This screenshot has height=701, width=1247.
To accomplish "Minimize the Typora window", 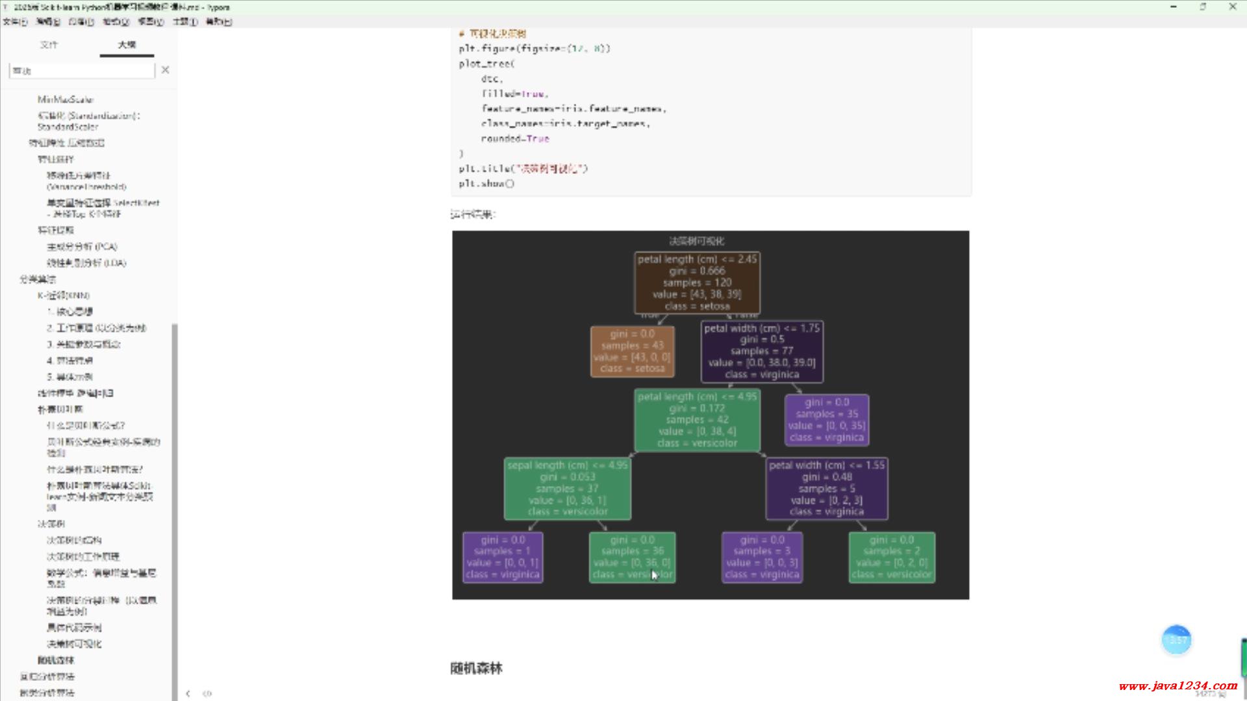I will point(1173,7).
